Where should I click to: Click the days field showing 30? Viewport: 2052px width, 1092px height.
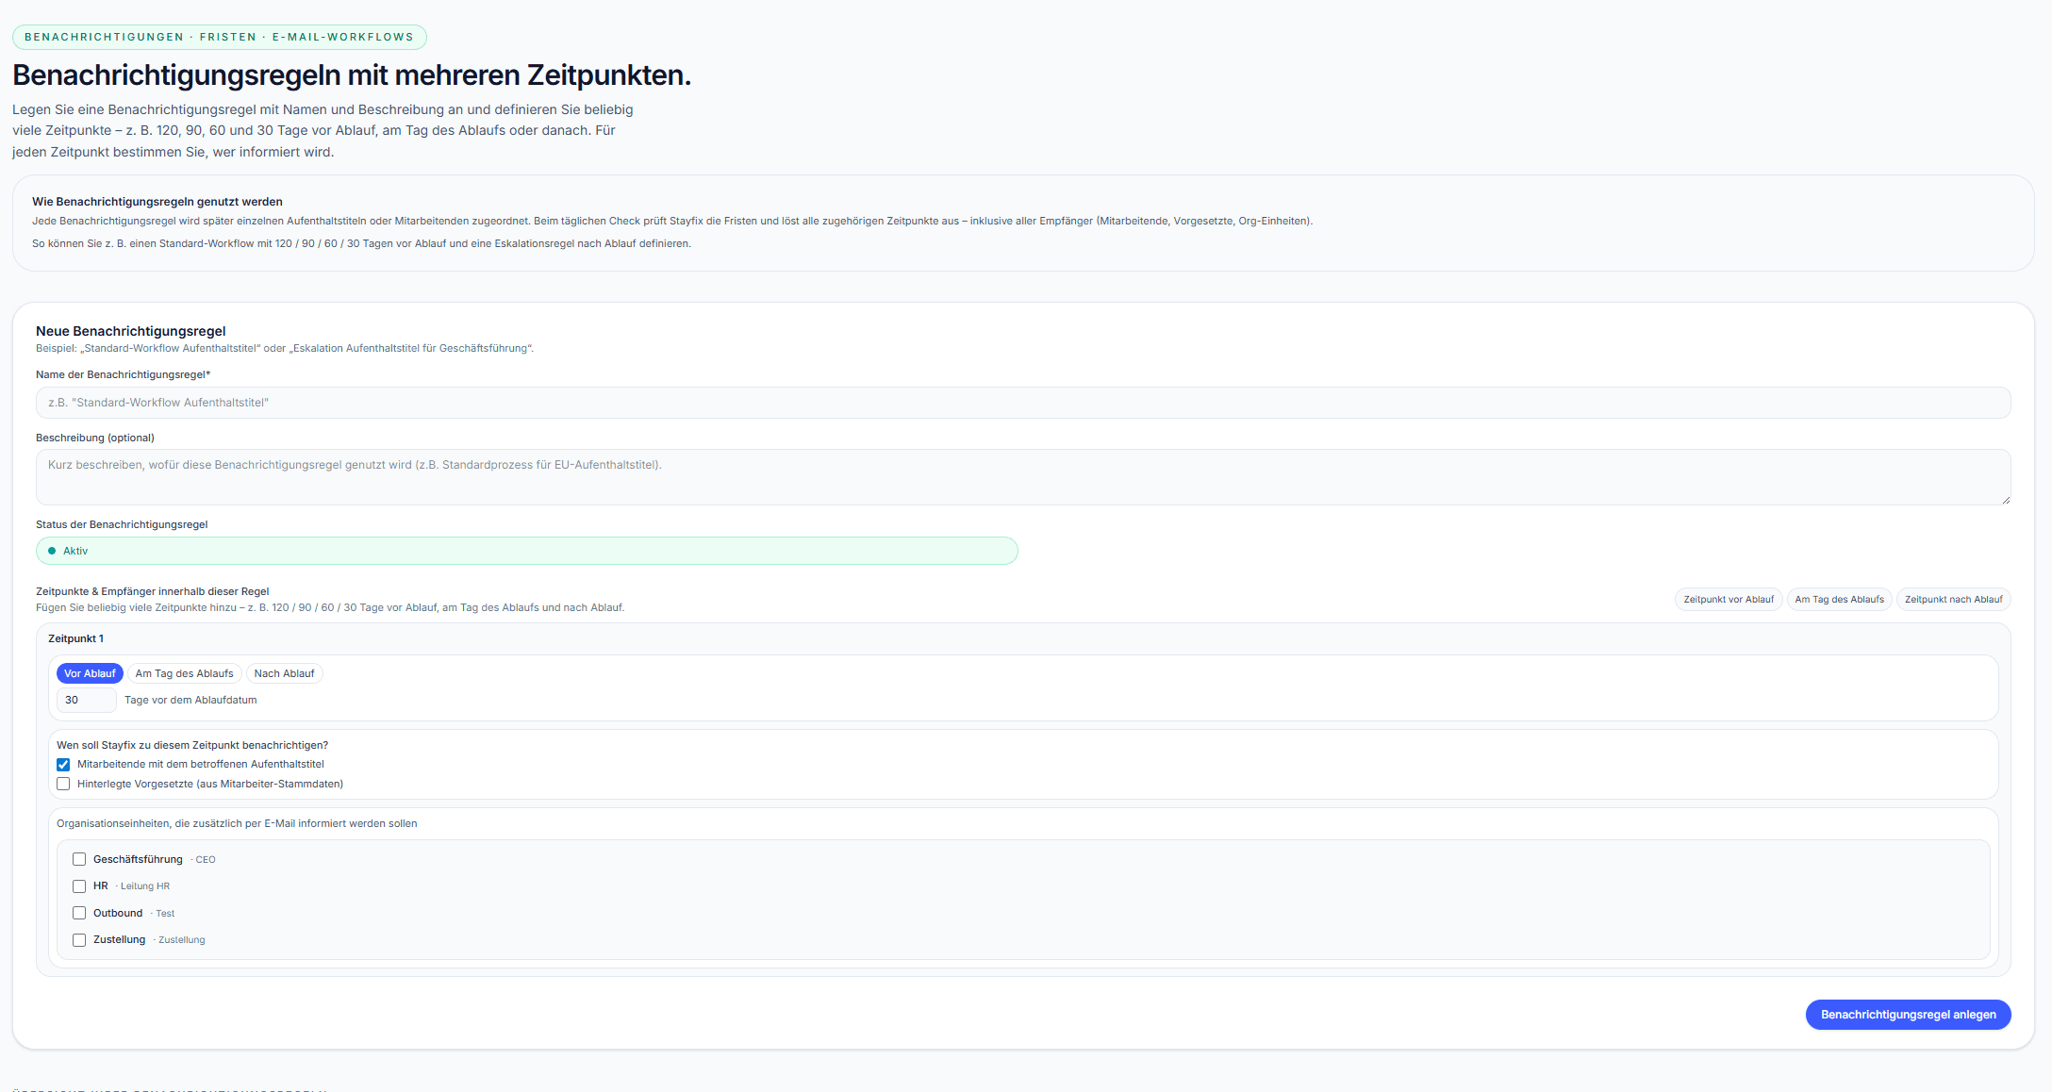pos(86,700)
